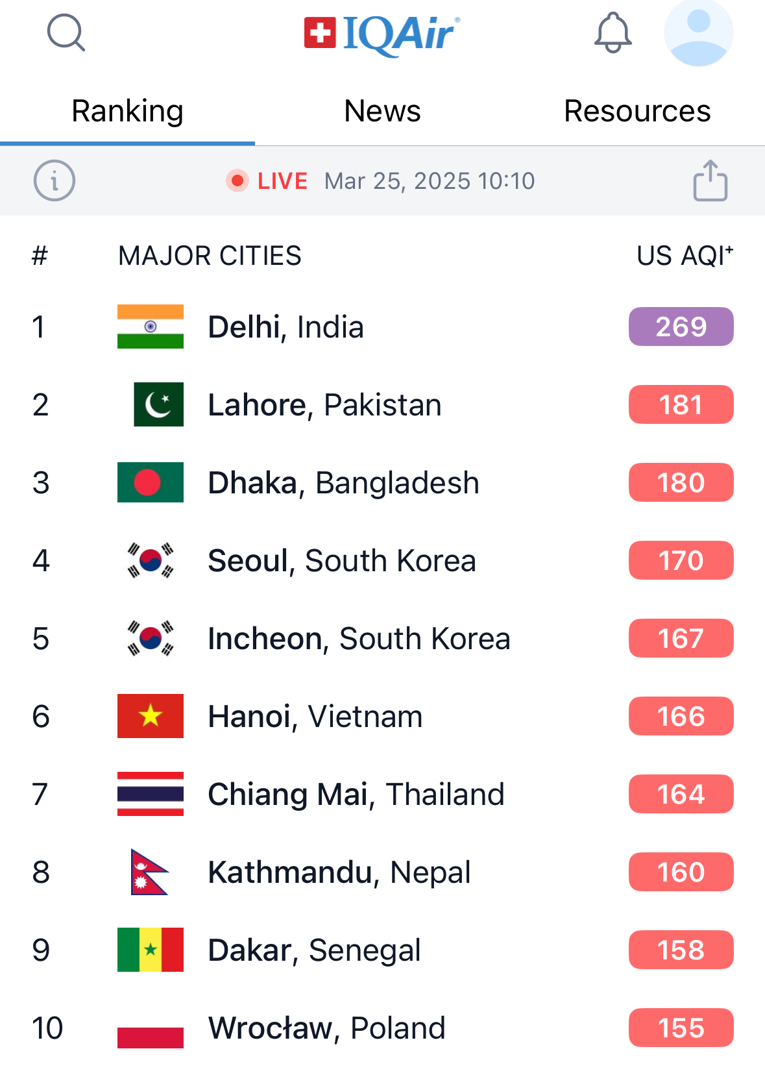
Task: Tap Dhaka's red 180 AQI badge
Action: [x=681, y=482]
